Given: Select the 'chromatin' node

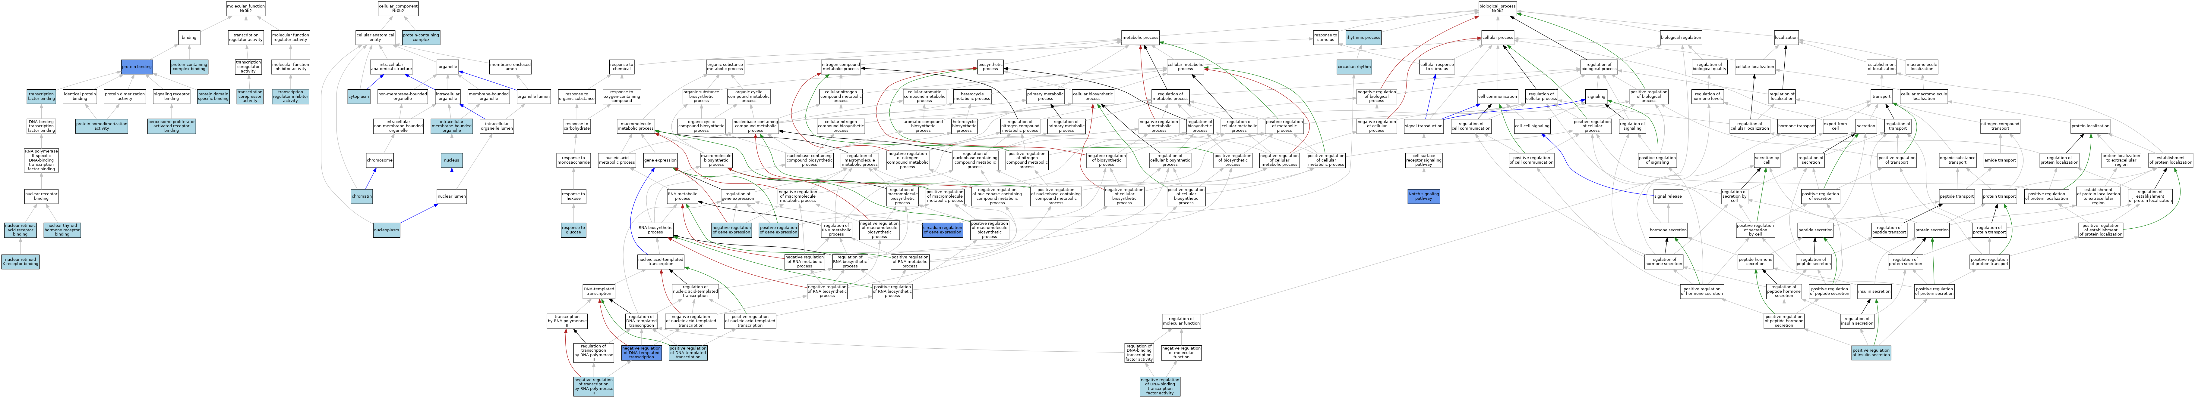Looking at the screenshot, I should tap(362, 196).
